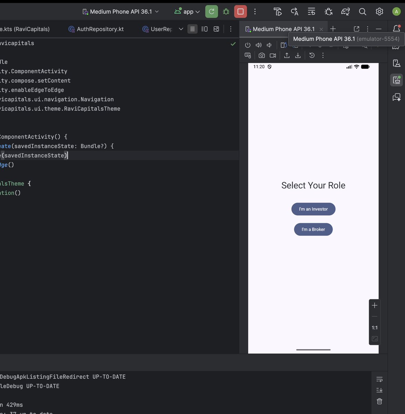Click the upload arrow icon on emulator toolbar

click(287, 55)
